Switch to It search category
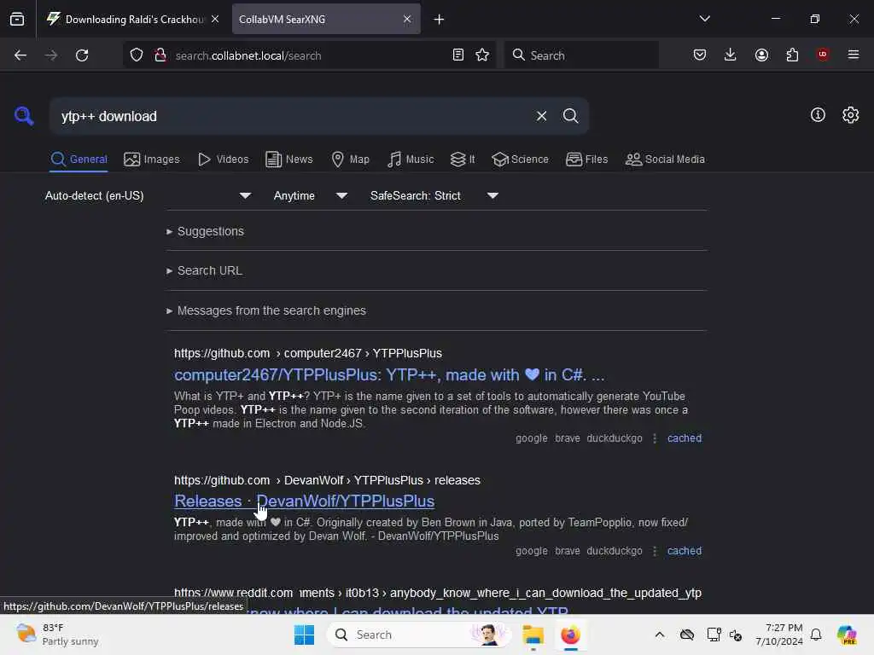The height and width of the screenshot is (655, 874). coord(463,159)
